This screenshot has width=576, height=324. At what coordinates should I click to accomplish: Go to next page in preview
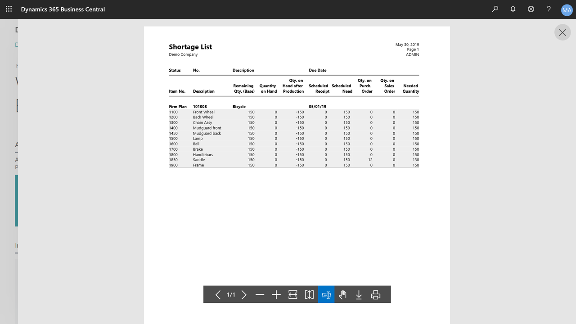click(x=244, y=295)
